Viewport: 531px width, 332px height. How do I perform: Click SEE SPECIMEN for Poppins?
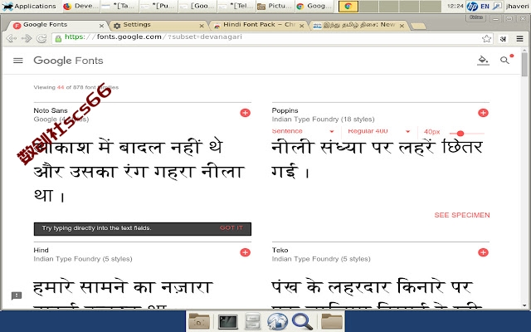(462, 215)
